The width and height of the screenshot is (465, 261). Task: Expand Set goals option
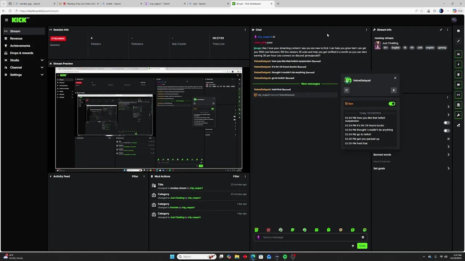(x=411, y=169)
